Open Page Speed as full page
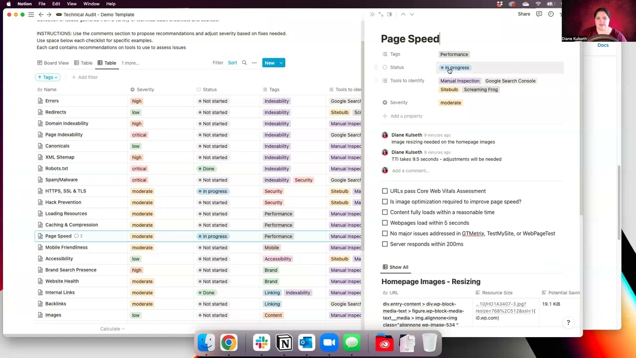This screenshot has height=358, width=636. coord(381,14)
